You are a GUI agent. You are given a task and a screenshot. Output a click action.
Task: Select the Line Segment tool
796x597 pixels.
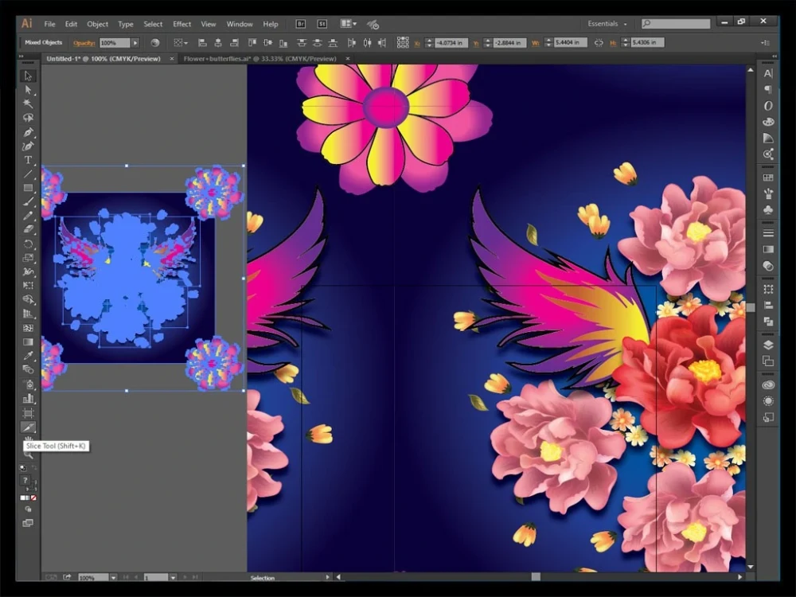pos(28,174)
